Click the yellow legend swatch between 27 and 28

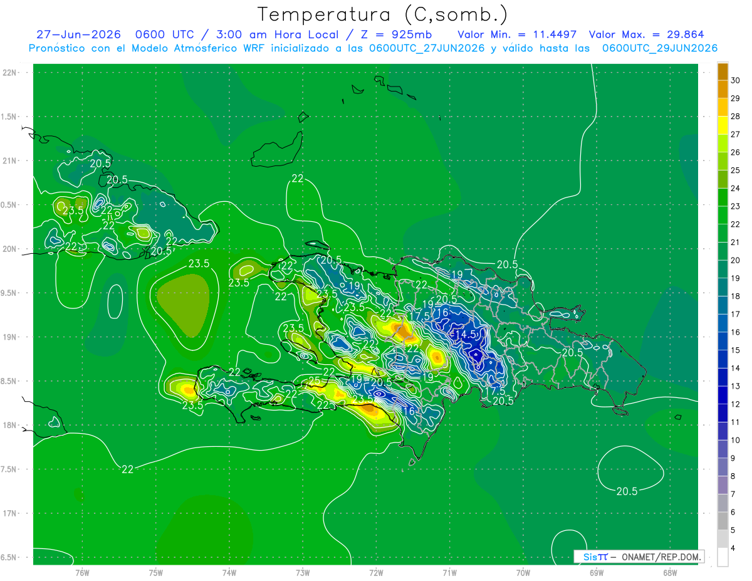[x=723, y=125]
